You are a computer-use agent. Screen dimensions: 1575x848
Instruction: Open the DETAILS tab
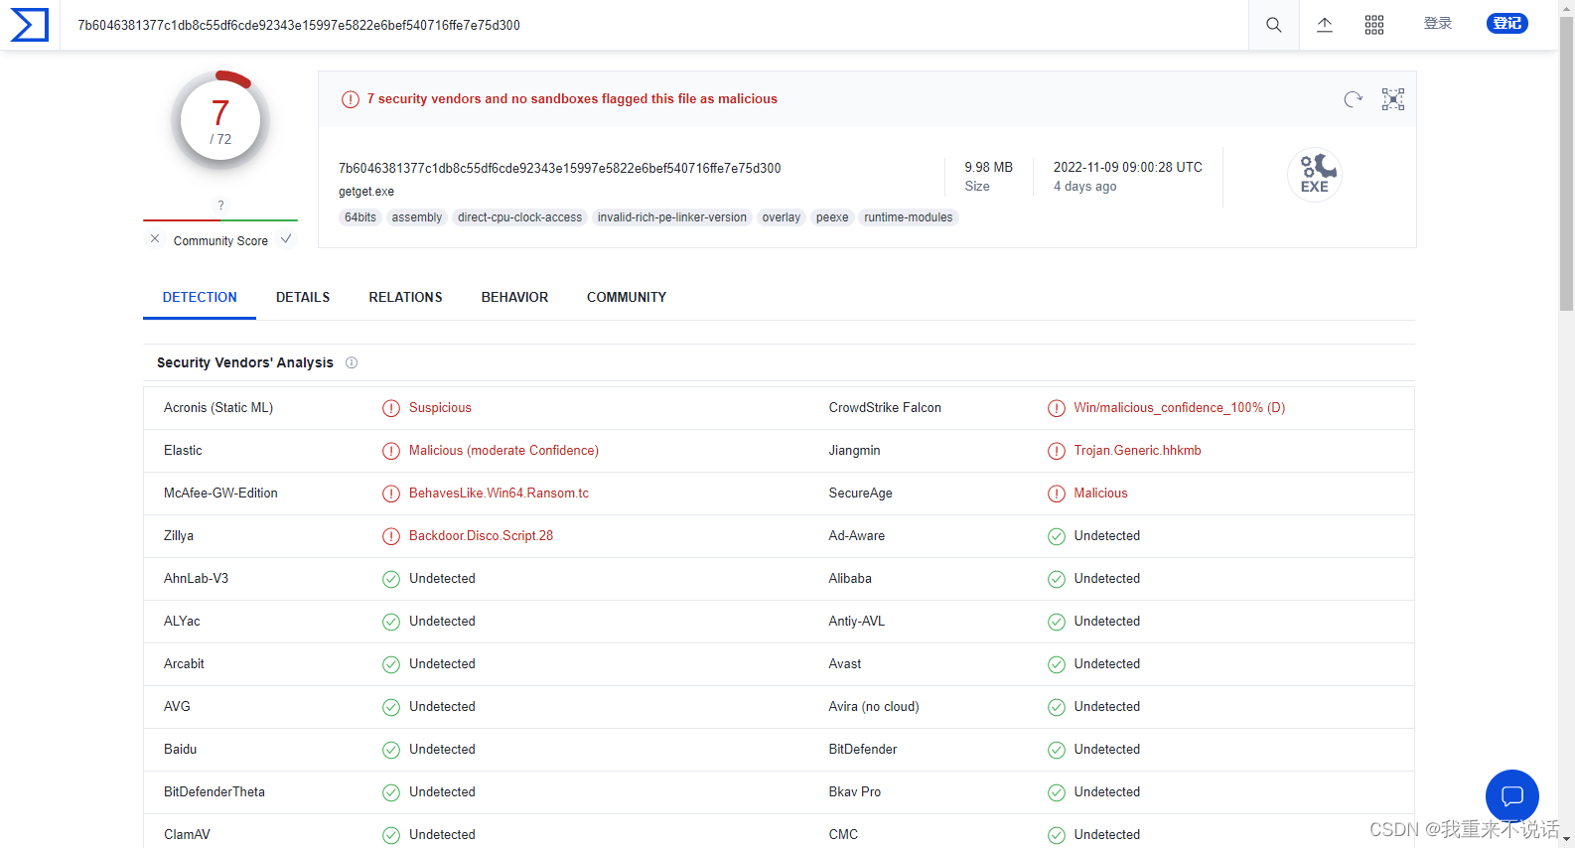point(303,297)
